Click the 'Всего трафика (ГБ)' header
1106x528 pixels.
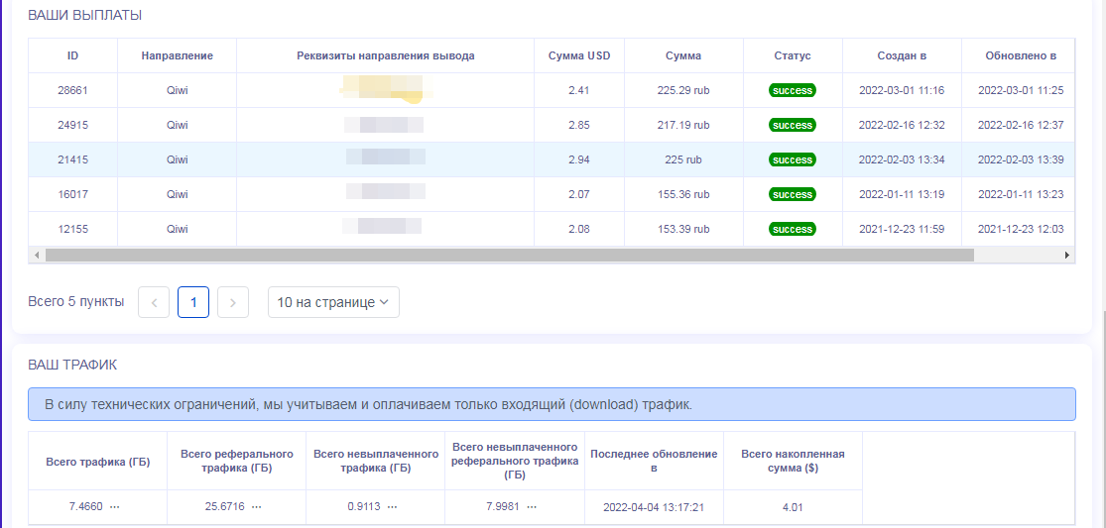pyautogui.click(x=97, y=462)
